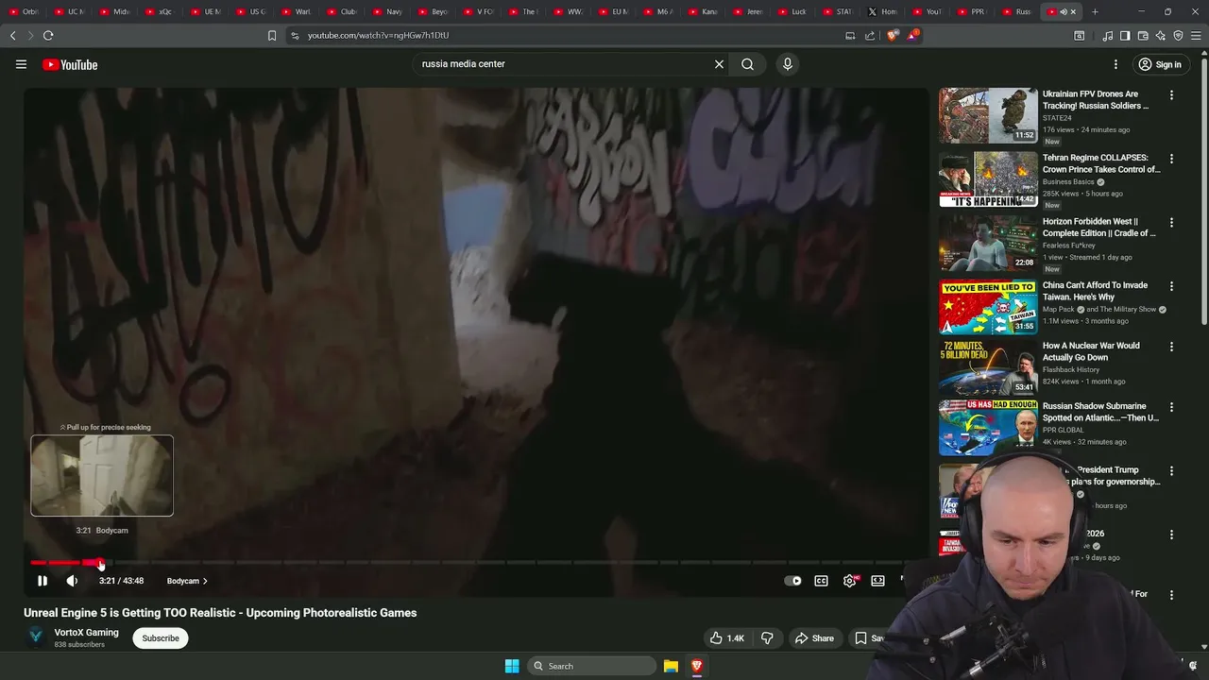
Task: Open Russian Shadow Submarine video thumbnail
Action: 988,428
